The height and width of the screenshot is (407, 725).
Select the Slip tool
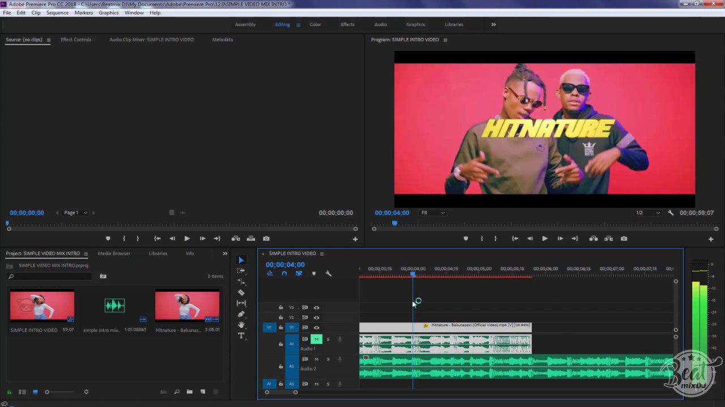[241, 303]
